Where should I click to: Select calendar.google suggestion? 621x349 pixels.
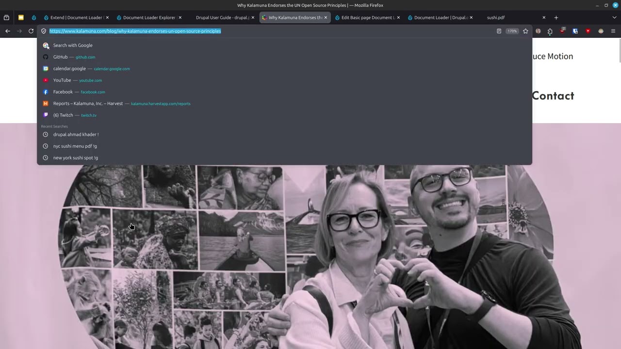point(284,68)
